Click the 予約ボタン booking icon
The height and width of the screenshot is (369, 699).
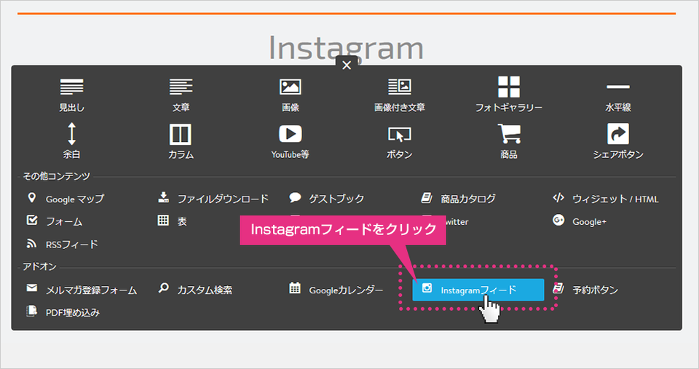pos(558,288)
